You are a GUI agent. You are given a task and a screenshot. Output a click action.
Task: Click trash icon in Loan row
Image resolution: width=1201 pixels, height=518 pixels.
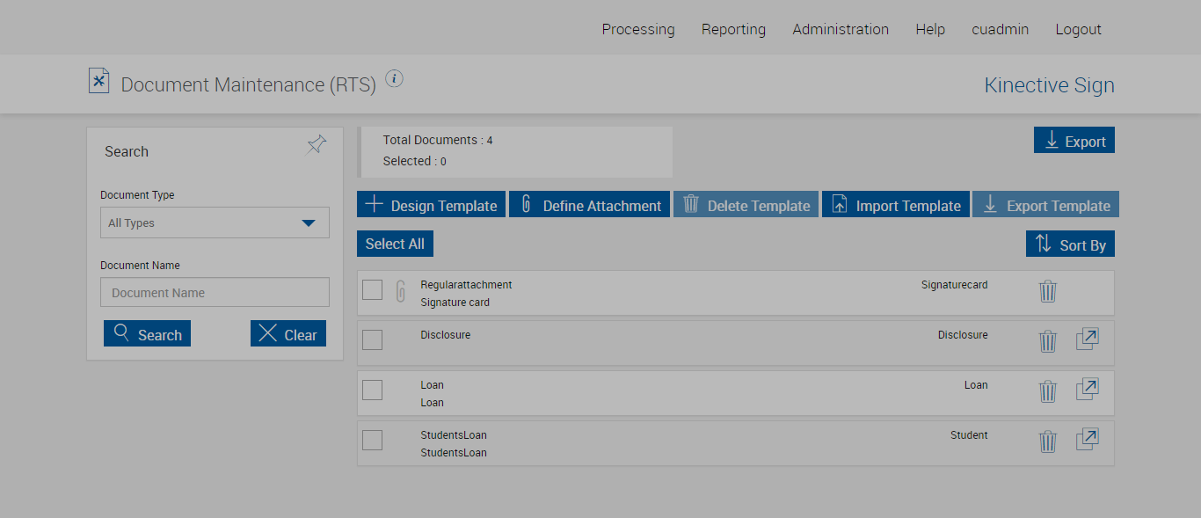tap(1047, 391)
